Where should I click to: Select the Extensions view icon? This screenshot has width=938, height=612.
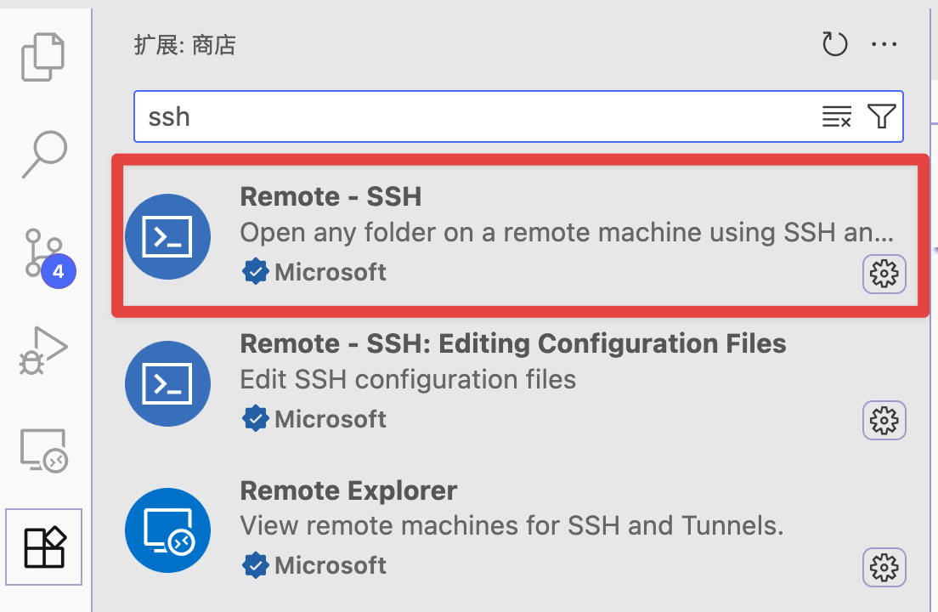coord(44,547)
